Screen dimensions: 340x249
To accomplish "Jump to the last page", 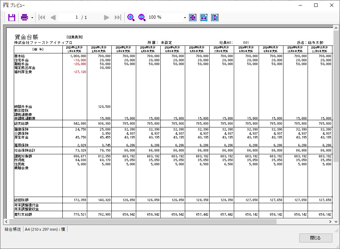I will coord(118,17).
